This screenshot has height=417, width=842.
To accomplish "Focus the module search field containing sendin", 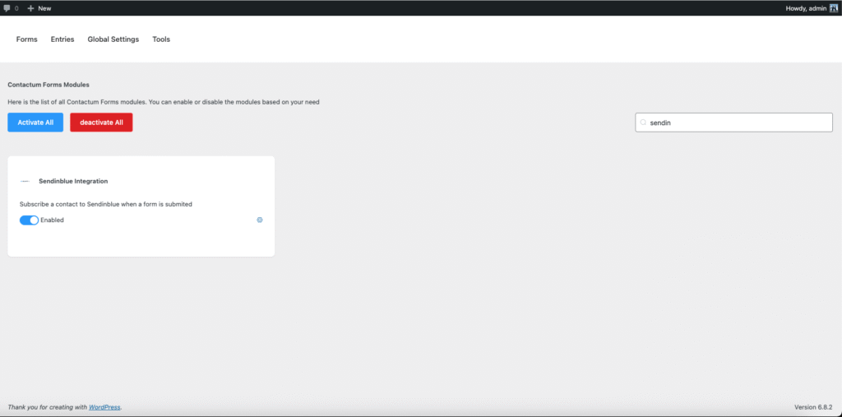I will tap(738, 123).
